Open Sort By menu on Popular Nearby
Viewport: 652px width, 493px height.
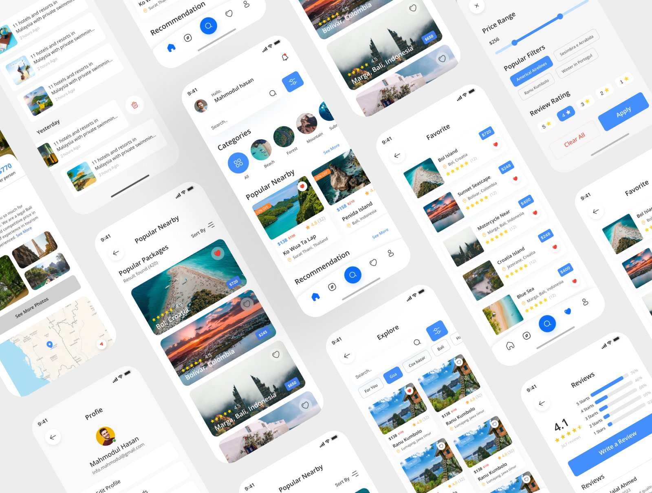tap(203, 230)
